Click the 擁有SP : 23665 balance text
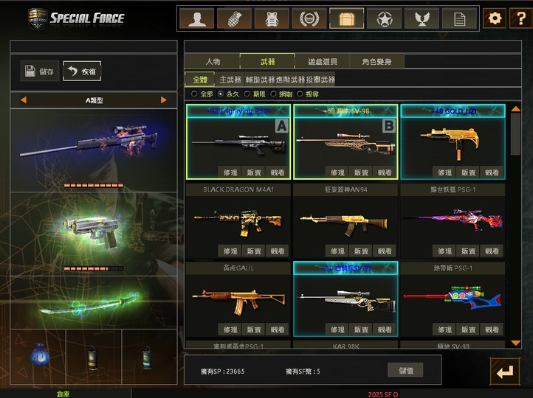This screenshot has width=533, height=398. pos(222,371)
